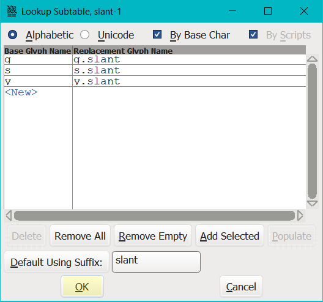Select base glyph cell 'y'
The height and width of the screenshot is (302, 323).
38,81
